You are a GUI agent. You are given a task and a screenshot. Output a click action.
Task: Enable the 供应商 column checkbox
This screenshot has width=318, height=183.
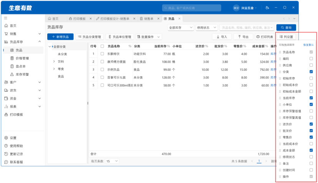tap(311, 65)
